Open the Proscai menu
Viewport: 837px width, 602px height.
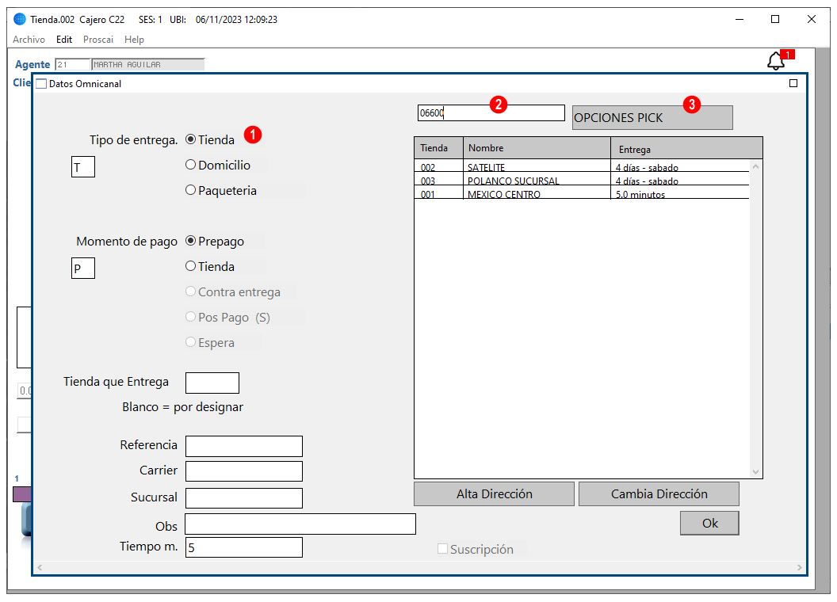tap(98, 40)
